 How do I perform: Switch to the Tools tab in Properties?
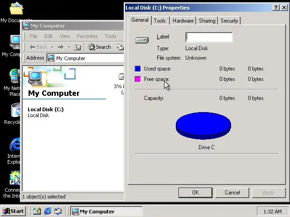coord(160,21)
